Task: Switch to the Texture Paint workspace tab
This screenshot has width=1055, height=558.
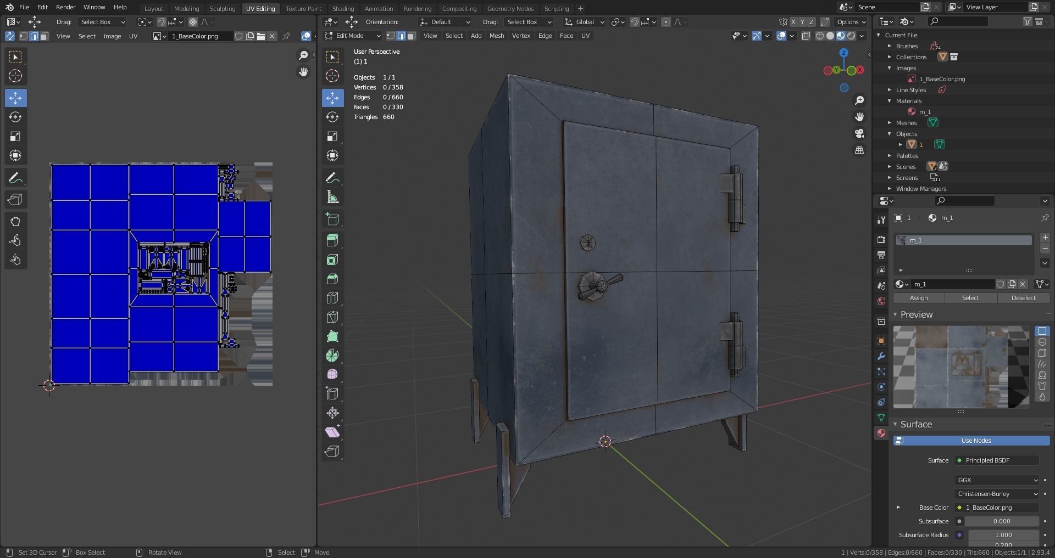Action: (303, 8)
